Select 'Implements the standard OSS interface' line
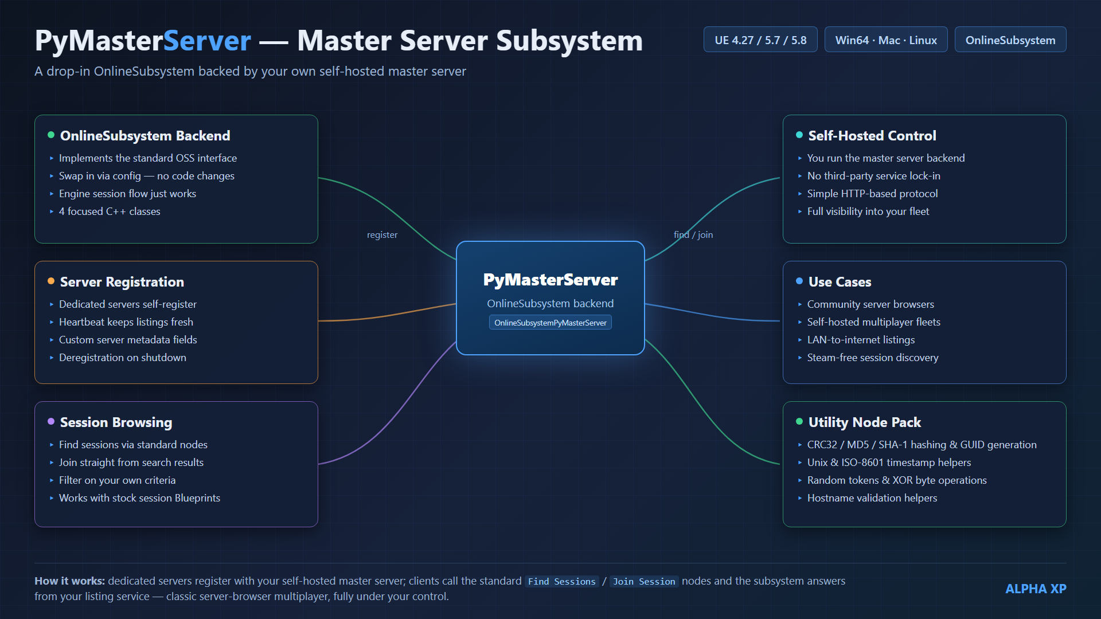1101x619 pixels. [x=148, y=158]
